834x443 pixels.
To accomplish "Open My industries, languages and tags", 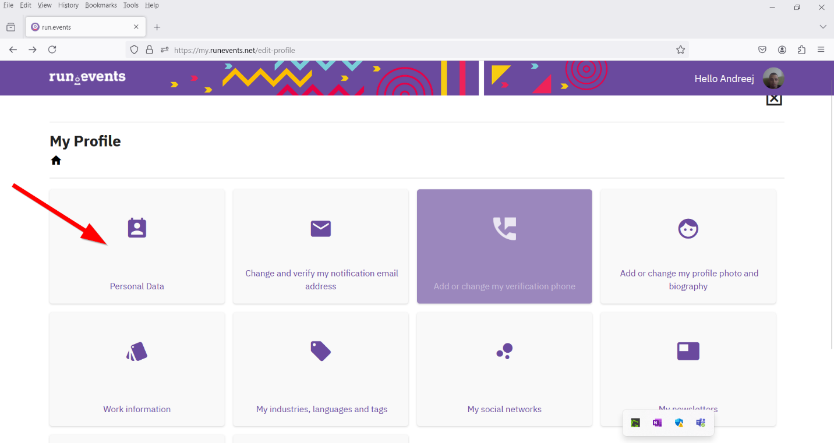I will (321, 409).
